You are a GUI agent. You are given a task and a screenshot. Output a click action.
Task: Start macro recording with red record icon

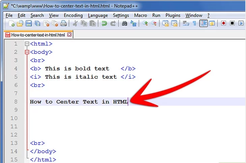point(223,24)
